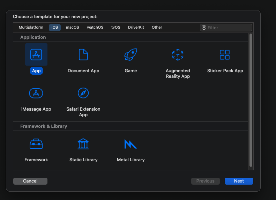Switch to the Multiplatform tab

pos(31,27)
